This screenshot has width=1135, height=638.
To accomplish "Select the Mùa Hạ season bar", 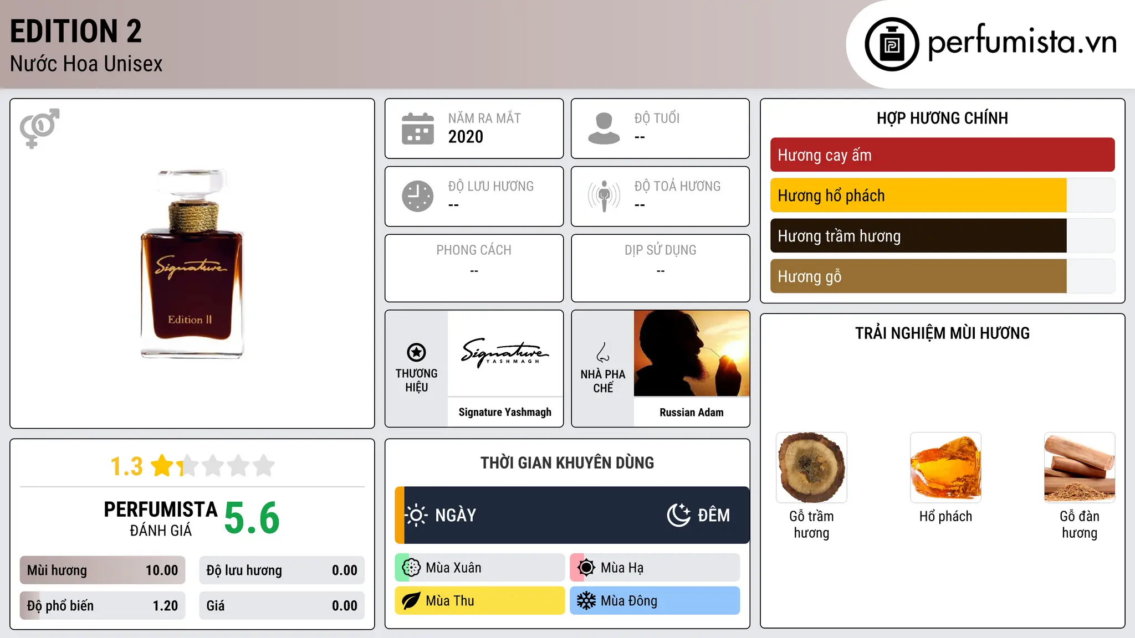I will [x=655, y=568].
